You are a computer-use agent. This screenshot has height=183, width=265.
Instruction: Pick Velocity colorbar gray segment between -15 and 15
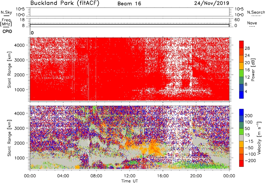click(241, 138)
